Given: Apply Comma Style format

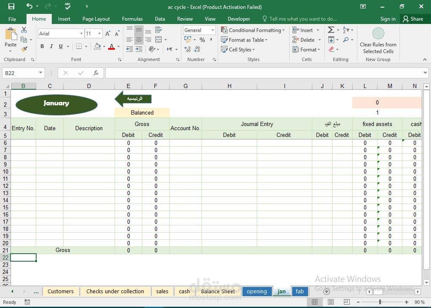Looking at the screenshot, I should 211,40.
